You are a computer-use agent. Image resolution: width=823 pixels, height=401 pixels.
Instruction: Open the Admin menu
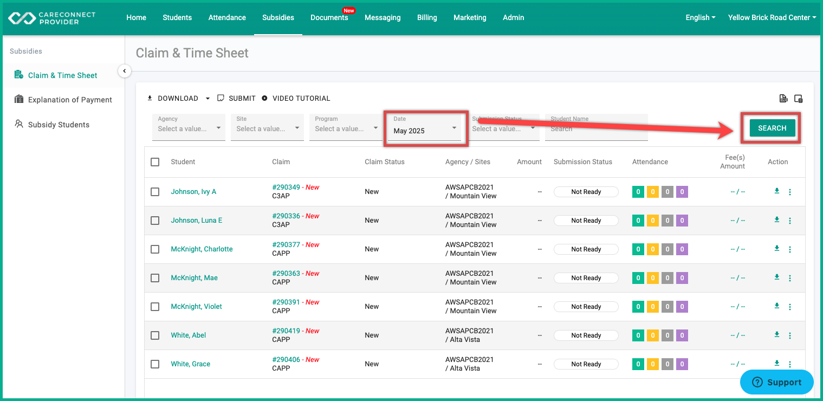(x=513, y=17)
